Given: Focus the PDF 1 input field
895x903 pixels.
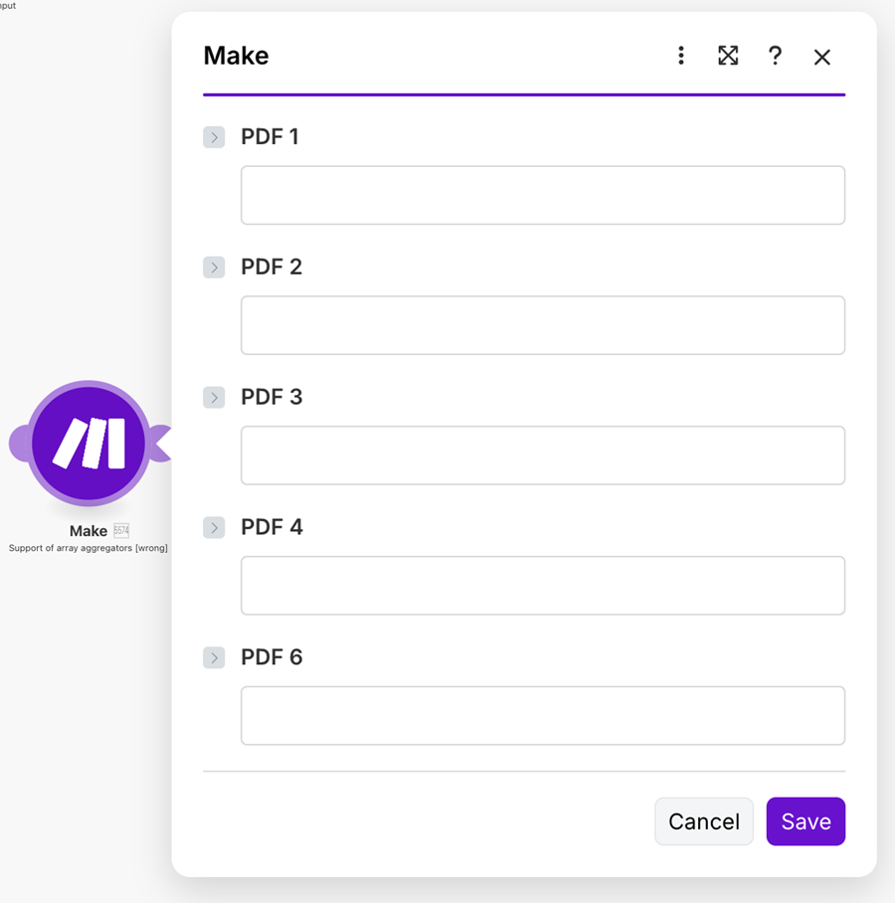Looking at the screenshot, I should tap(542, 195).
